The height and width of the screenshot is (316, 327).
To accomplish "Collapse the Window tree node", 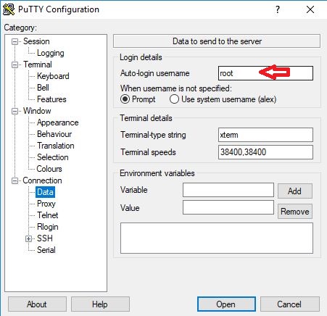I will pyautogui.click(x=15, y=111).
